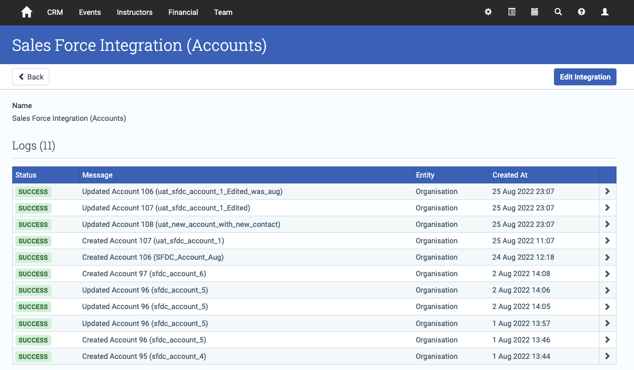
Task: Click date '2 Aug 2022 14:08'
Action: coord(521,274)
